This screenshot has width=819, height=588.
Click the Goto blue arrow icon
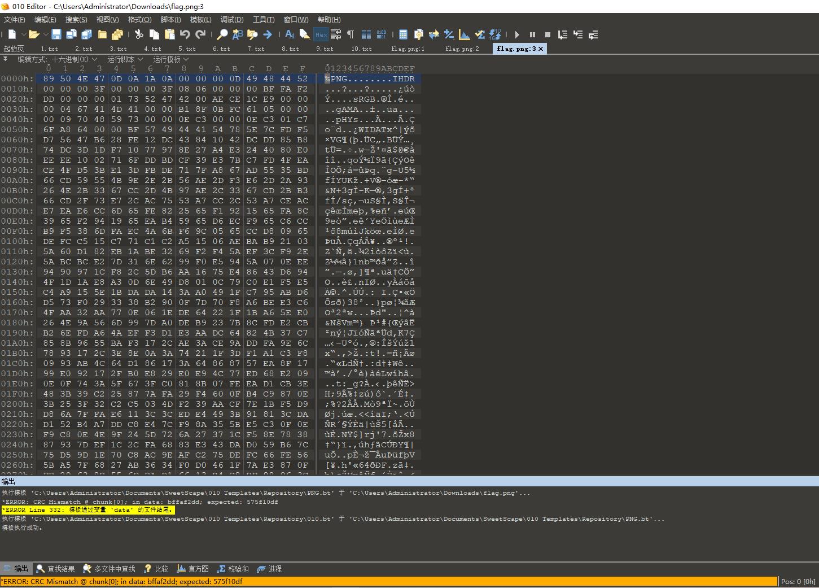[x=268, y=34]
